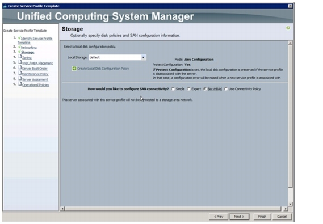Click the page icon beside Server Boot Order

point(20,67)
